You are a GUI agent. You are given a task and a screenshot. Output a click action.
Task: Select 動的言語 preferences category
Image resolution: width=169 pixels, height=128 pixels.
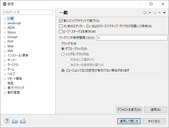(14, 93)
